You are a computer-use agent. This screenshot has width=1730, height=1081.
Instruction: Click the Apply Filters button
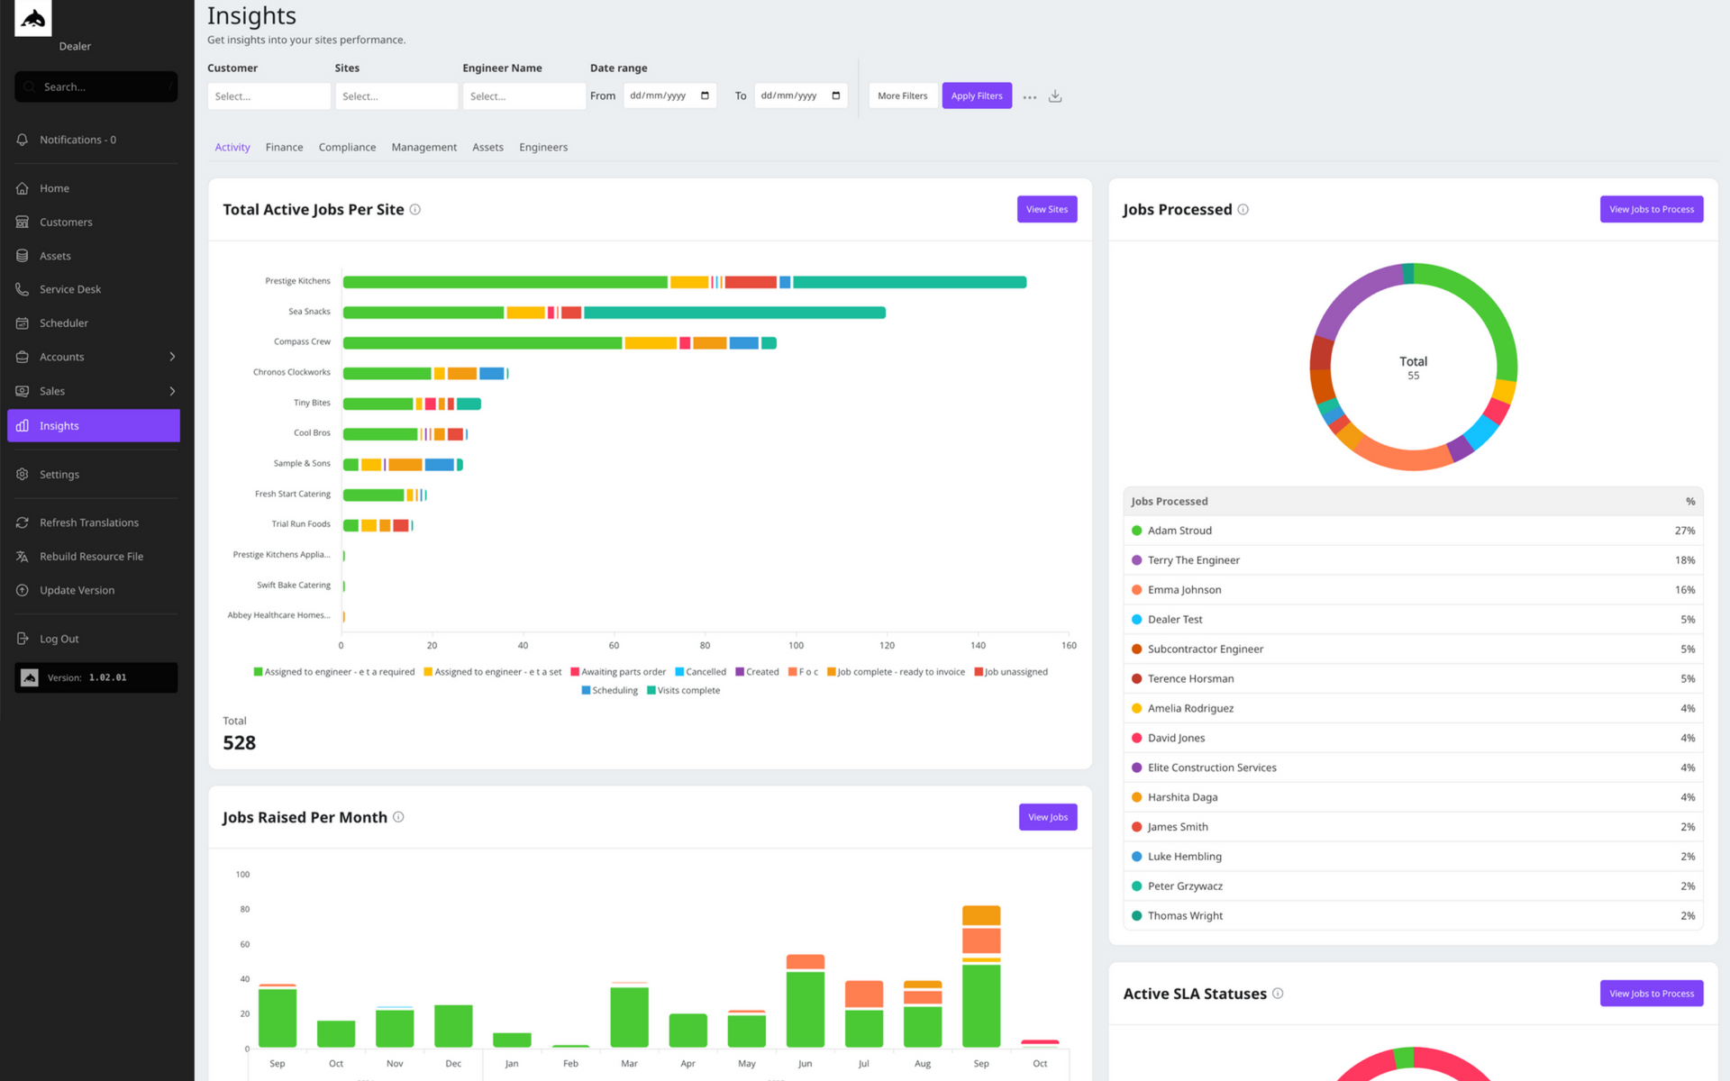(x=976, y=96)
